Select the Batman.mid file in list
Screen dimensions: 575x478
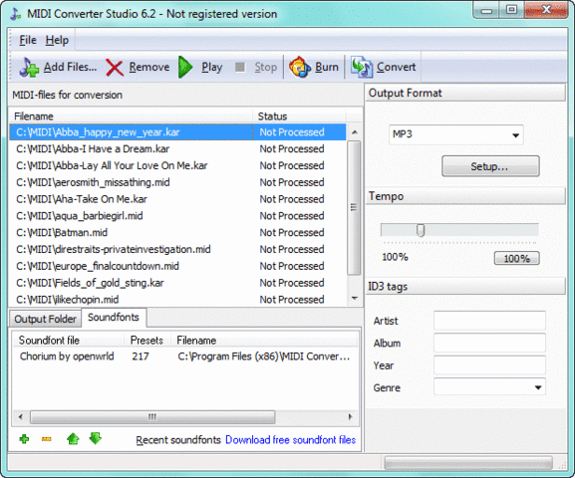(x=177, y=232)
